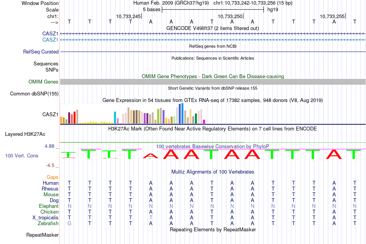Click the Mouse alignment row label
The height and width of the screenshot is (244, 366).
point(51,195)
